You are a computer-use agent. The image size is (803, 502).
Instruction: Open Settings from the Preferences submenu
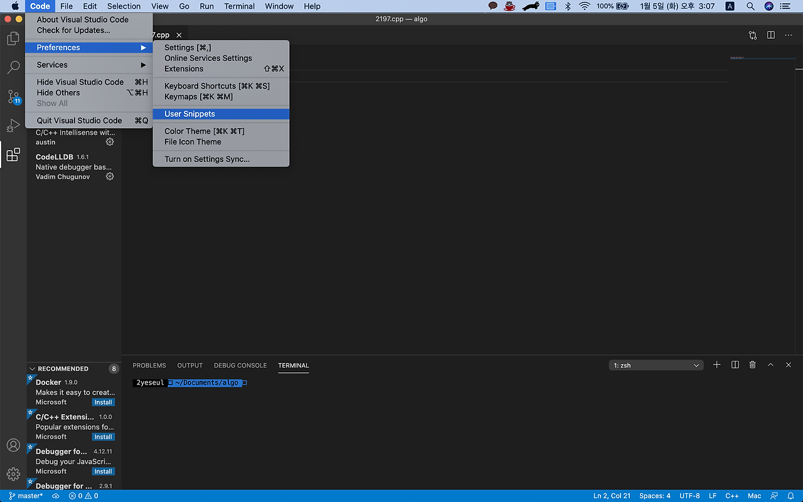[221, 48]
